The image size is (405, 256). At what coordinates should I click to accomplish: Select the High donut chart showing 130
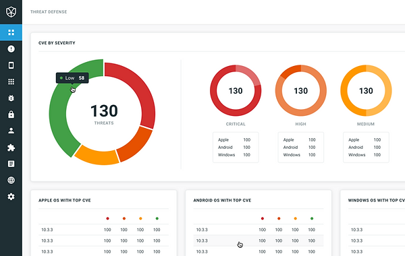pos(300,90)
